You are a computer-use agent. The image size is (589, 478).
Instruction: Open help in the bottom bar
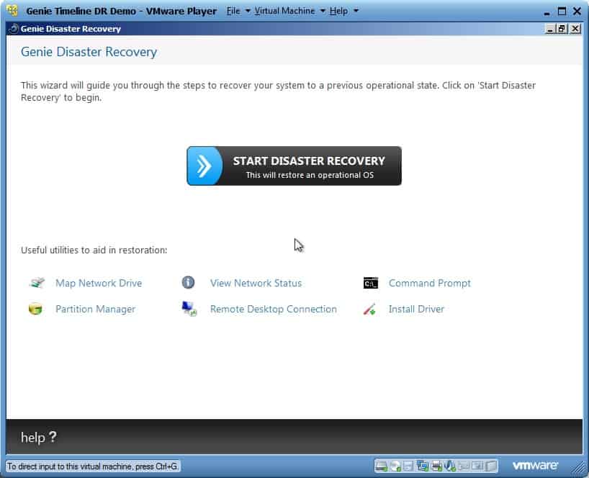point(39,438)
